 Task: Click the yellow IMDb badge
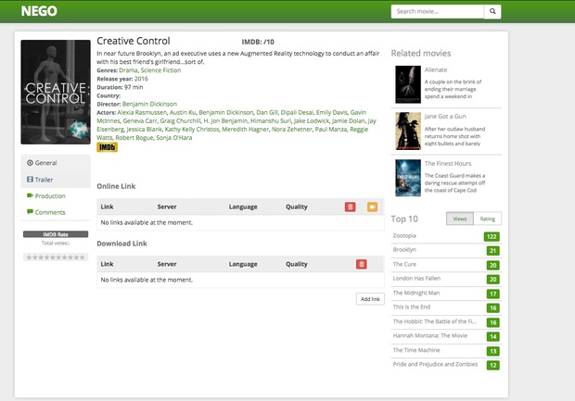click(x=107, y=147)
